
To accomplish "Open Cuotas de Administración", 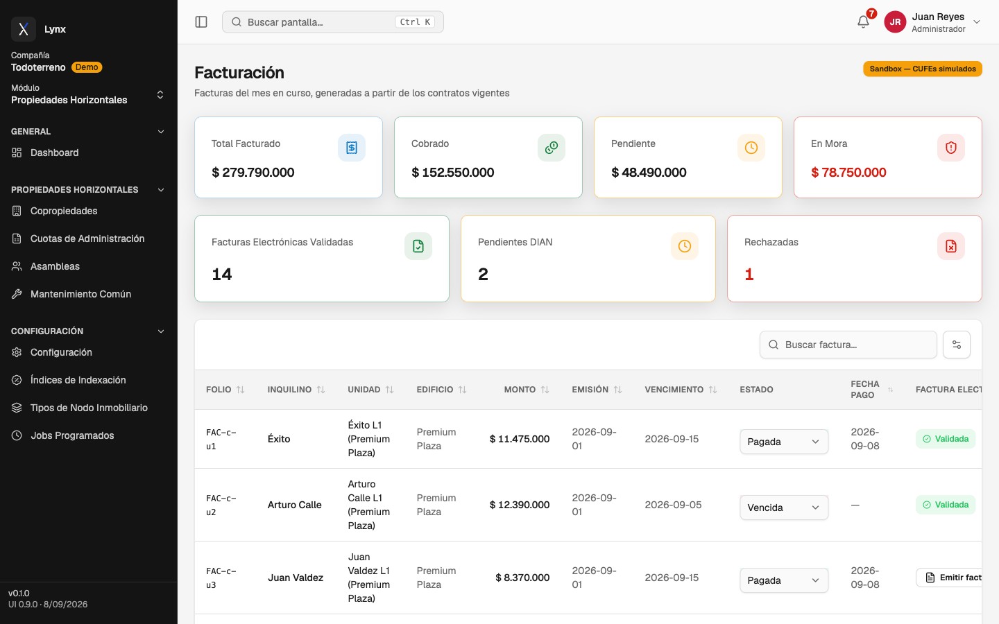I will click(x=89, y=239).
